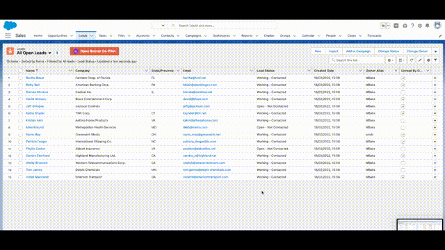Screen dimensions: 445x250
Task: Open the list charts icon
Action: 428,60
